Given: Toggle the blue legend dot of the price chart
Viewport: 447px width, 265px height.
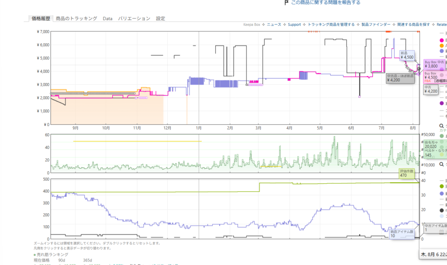Looking at the screenshot, I should pos(442,51).
